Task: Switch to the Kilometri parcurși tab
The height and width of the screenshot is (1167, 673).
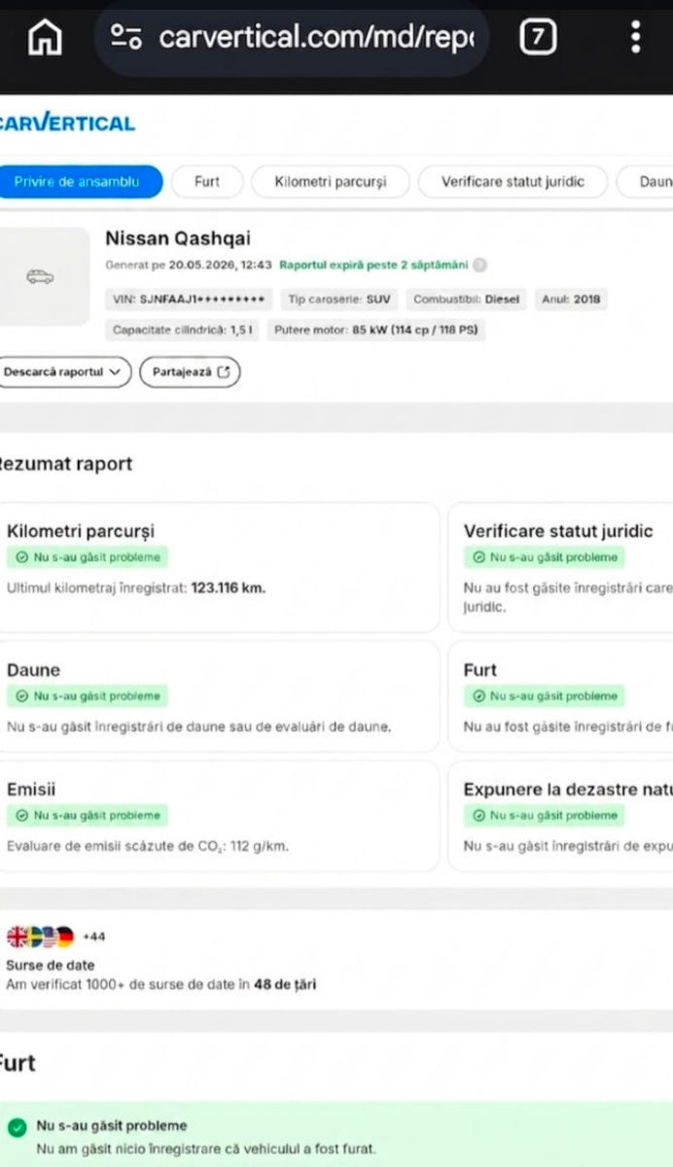Action: 331,182
